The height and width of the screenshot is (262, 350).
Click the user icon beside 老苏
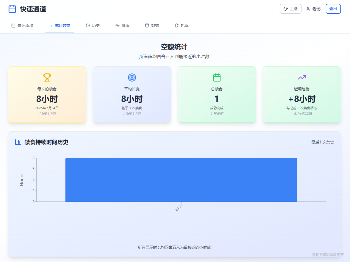(308, 9)
